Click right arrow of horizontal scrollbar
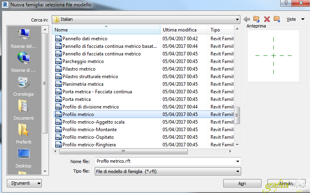Image resolution: width=310 pixels, height=193 pixels. [x=230, y=151]
